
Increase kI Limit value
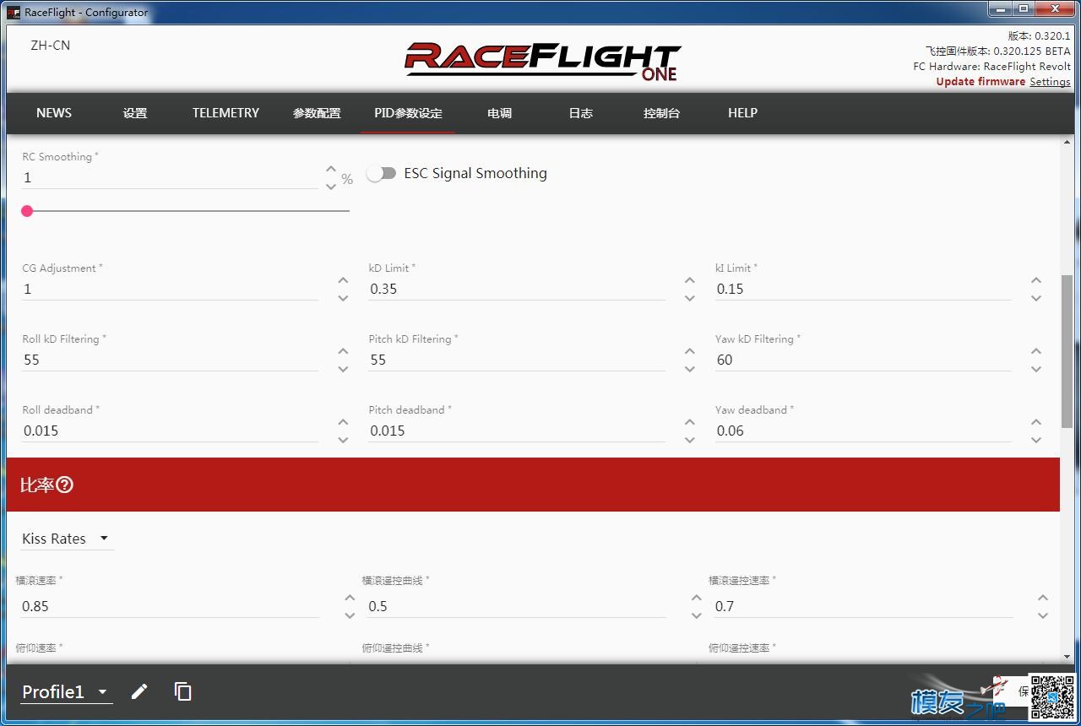[x=1036, y=280]
